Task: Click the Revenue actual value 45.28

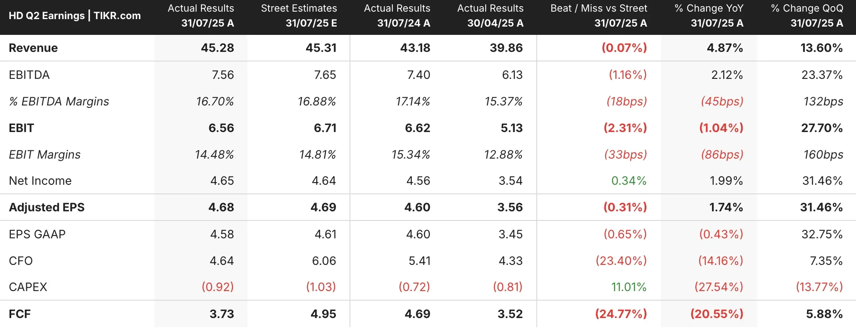Action: [218, 48]
